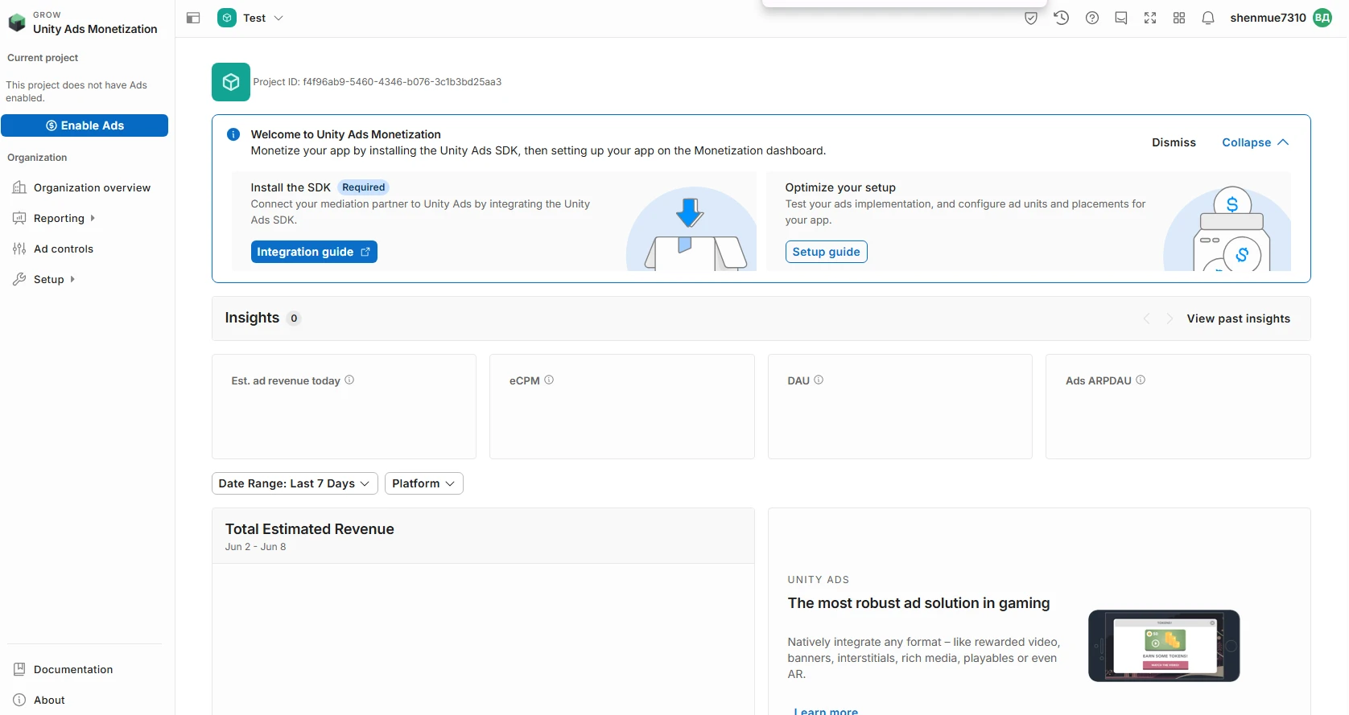Viewport: 1349px width, 715px height.
Task: Click the info icon next to eCPM
Action: [x=549, y=380]
